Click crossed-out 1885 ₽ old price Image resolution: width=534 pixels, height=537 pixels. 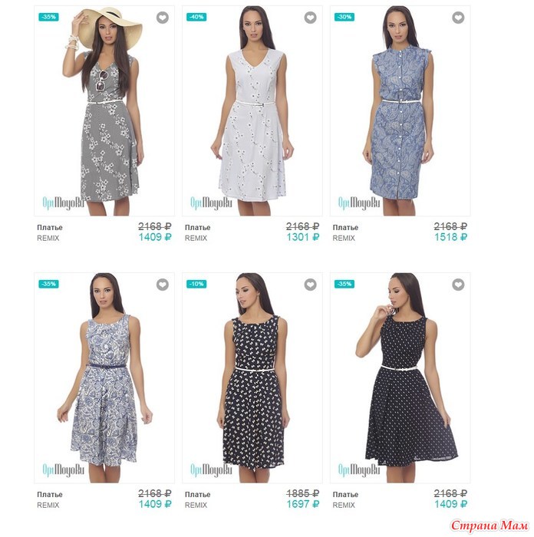pos(303,493)
